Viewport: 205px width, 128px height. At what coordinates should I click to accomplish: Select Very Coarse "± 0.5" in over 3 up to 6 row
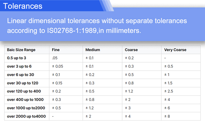[x=169, y=66]
